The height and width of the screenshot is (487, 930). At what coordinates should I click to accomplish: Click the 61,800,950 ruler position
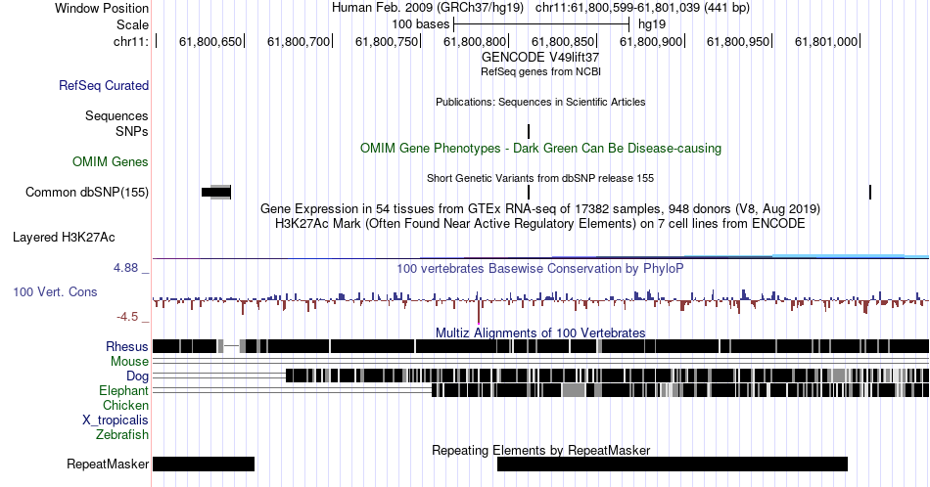(738, 41)
